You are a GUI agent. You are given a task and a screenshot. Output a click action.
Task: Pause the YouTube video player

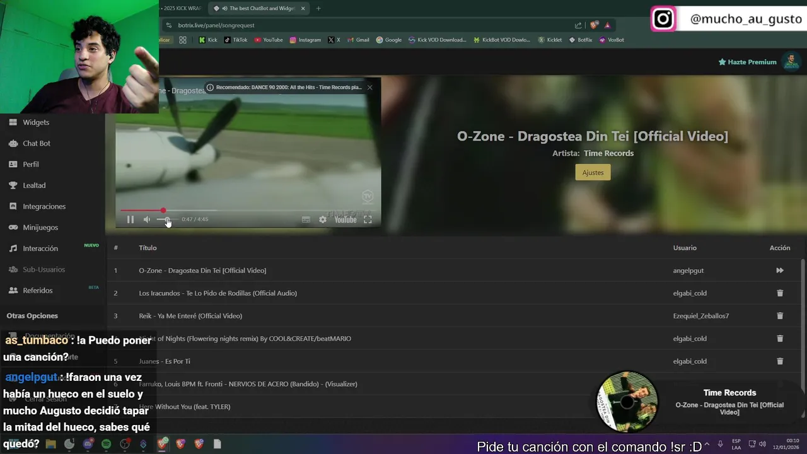point(131,219)
